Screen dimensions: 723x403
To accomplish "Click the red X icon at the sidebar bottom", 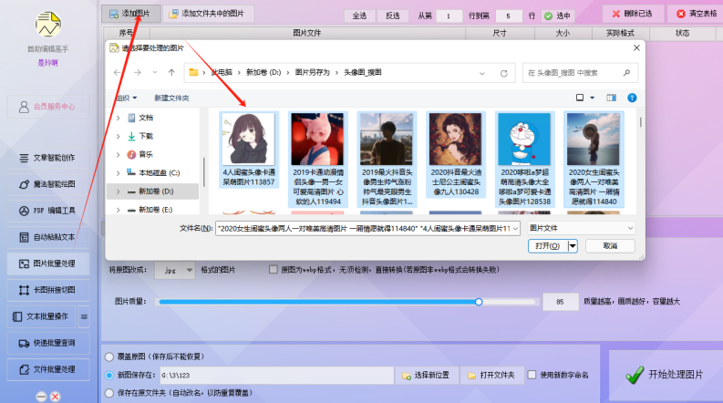I will (x=56, y=396).
